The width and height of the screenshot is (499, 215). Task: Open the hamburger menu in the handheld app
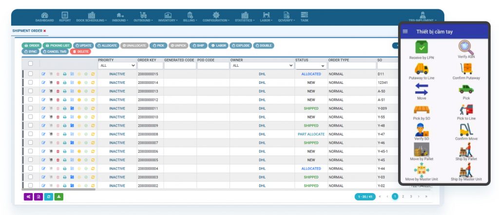click(x=405, y=31)
